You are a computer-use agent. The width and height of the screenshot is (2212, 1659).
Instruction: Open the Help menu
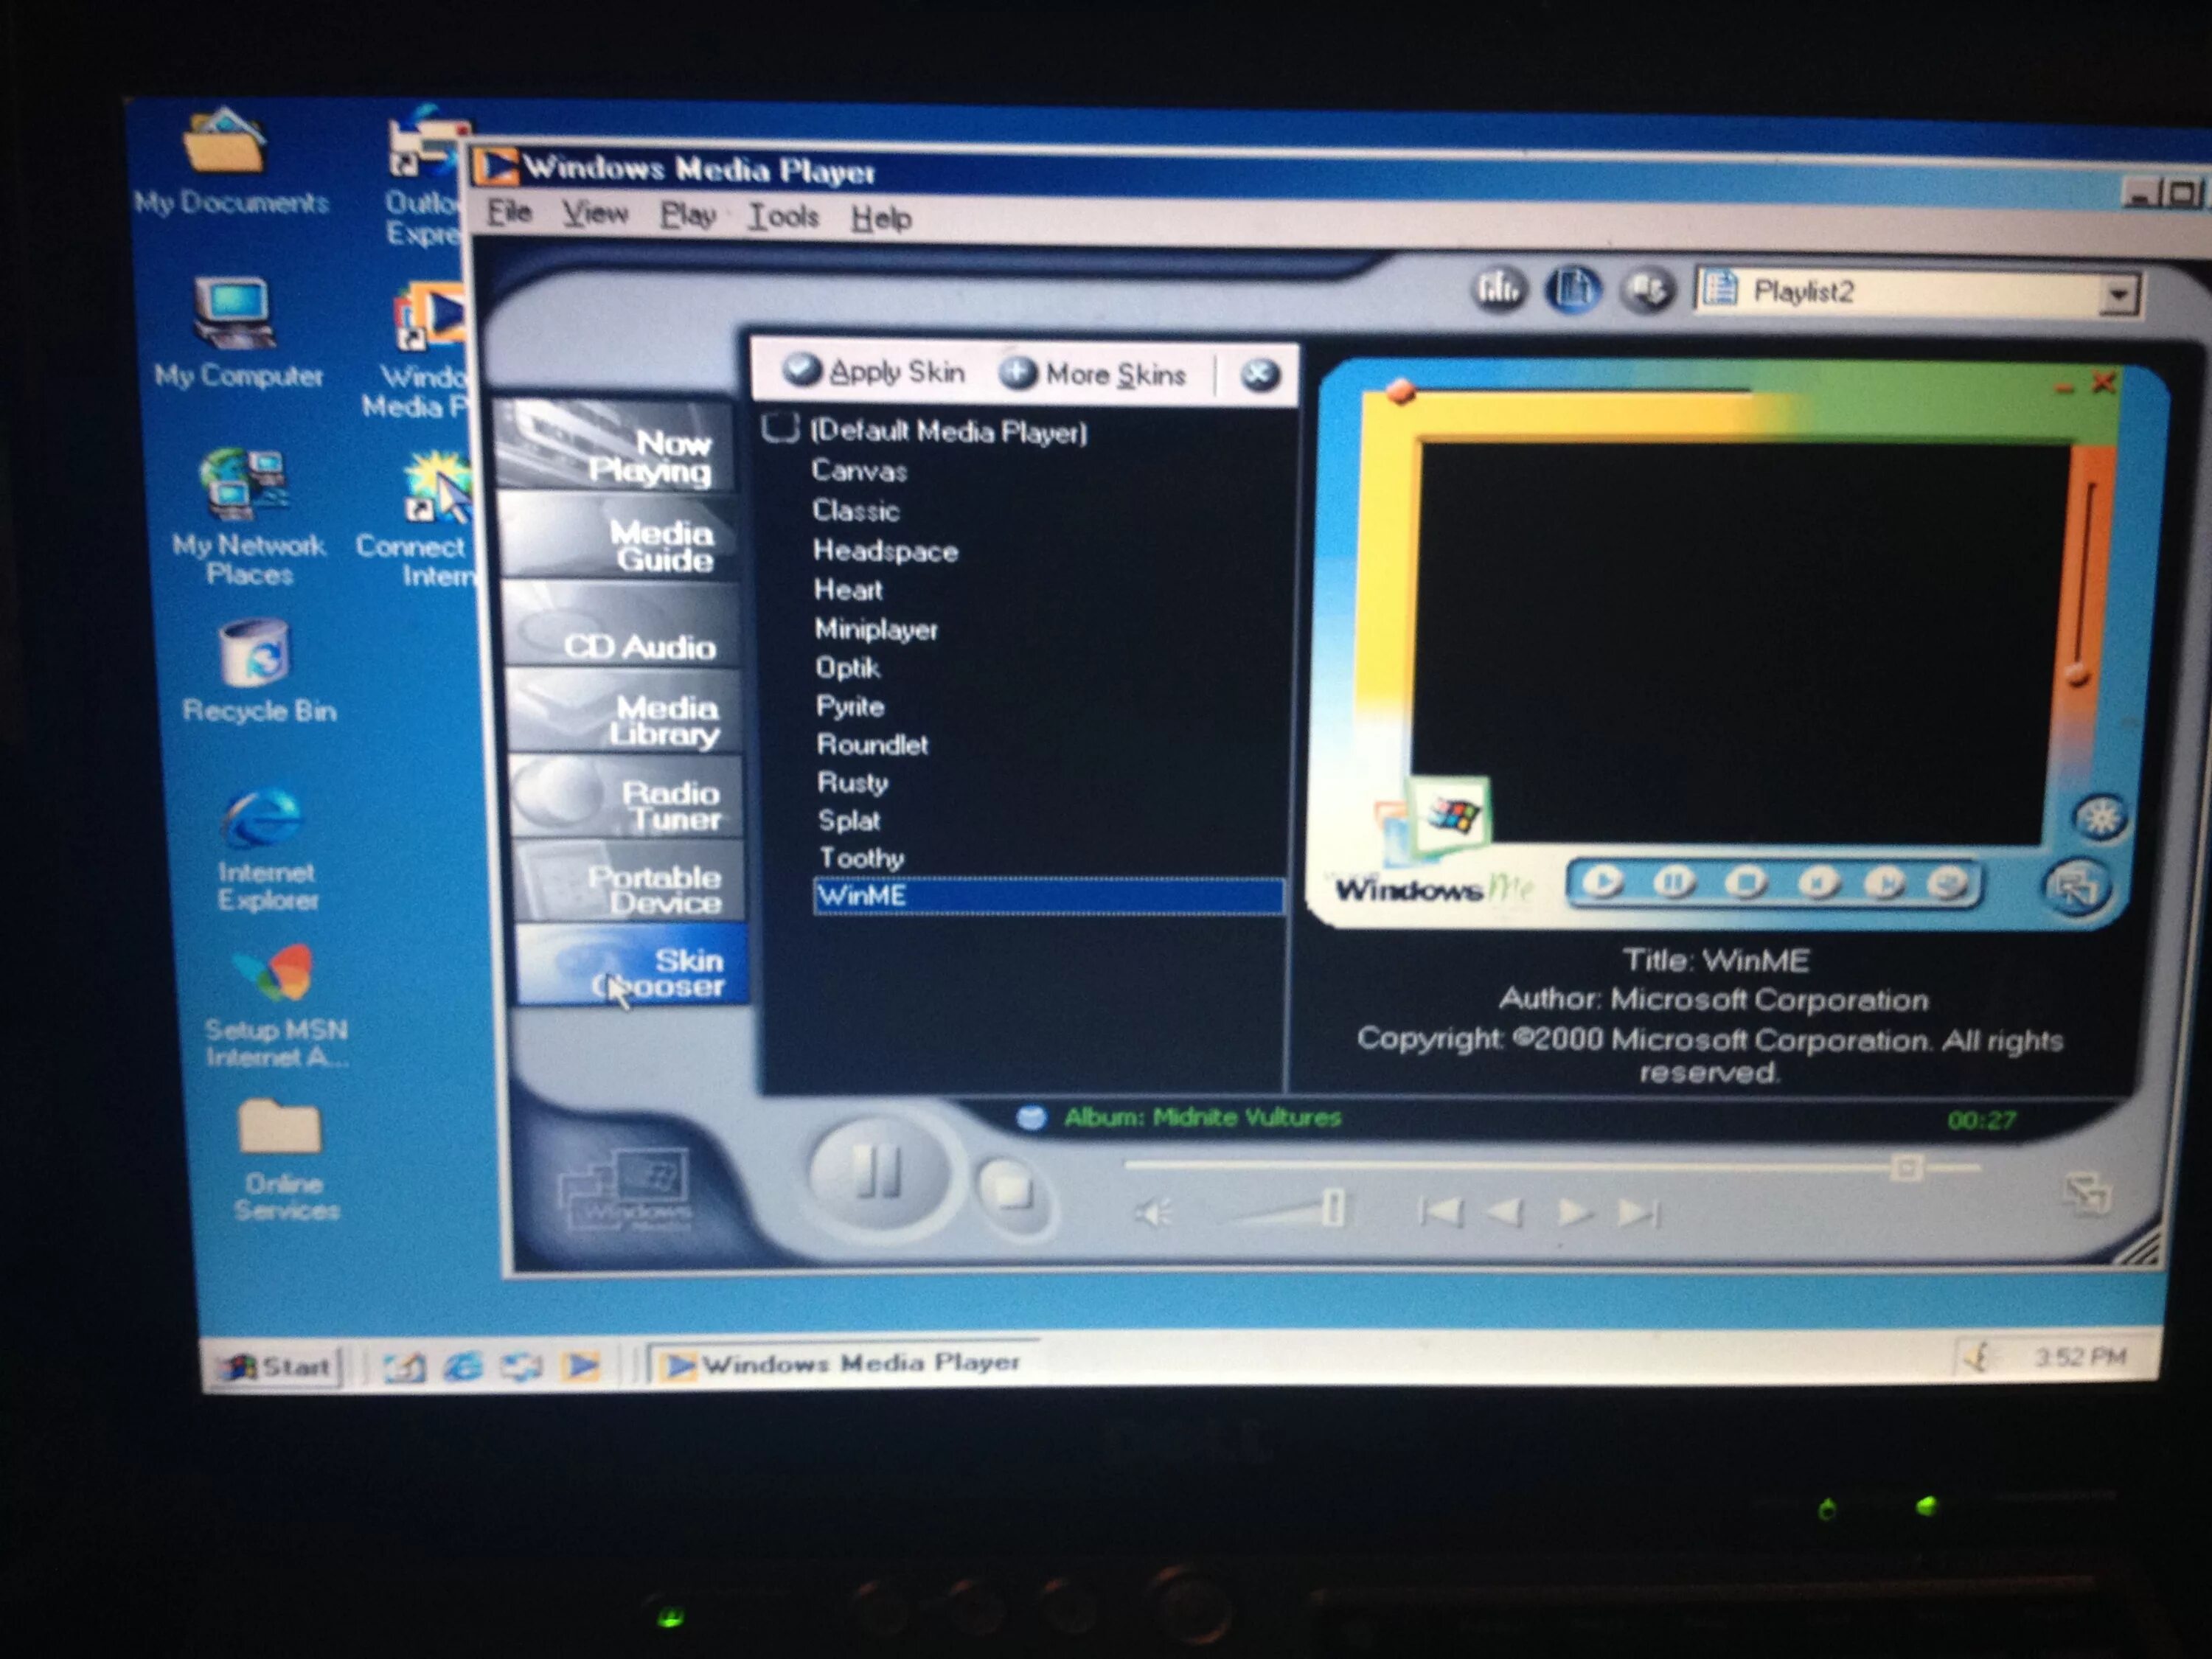pyautogui.click(x=881, y=218)
